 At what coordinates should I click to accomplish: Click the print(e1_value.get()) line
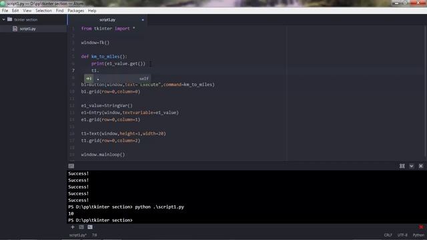coord(118,64)
